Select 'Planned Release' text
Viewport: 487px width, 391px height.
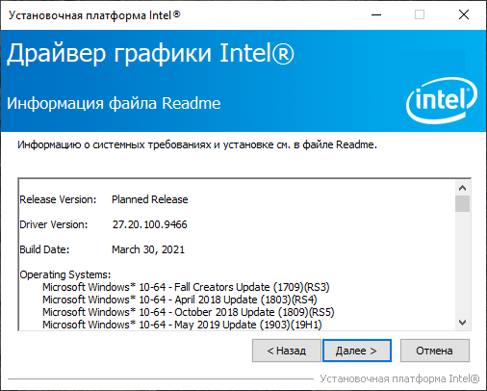(x=150, y=199)
